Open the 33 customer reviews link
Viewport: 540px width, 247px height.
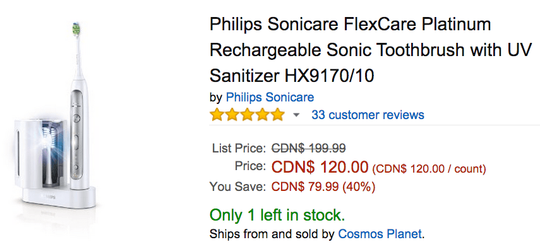click(368, 115)
